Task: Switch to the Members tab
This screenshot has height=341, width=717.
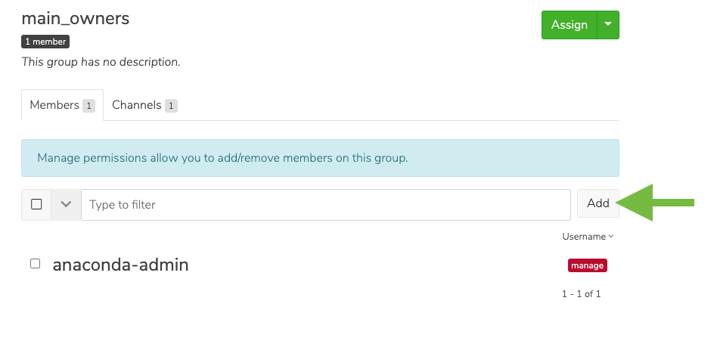Action: [x=62, y=105]
